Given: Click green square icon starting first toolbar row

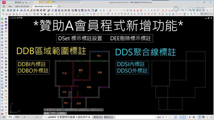Looking at the screenshot, I should (3, 10).
